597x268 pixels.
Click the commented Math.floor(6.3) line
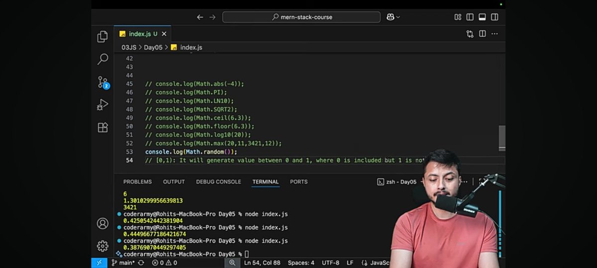click(x=199, y=126)
